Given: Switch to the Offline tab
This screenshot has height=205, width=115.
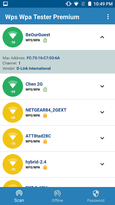Looking at the screenshot, I should coord(57,196).
